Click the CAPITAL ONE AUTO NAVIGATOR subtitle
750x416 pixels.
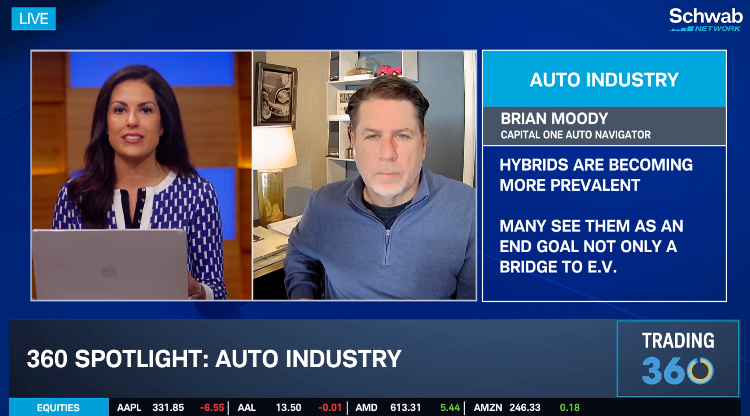575,135
